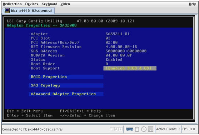Click the firmware revision 4.00.00.00-IR

[x=121, y=47]
